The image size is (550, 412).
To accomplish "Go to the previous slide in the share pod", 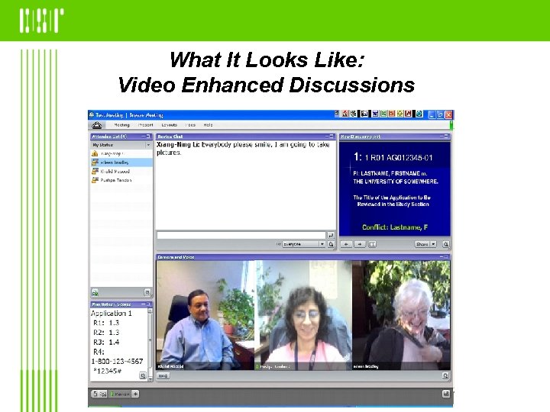I will coord(346,244).
